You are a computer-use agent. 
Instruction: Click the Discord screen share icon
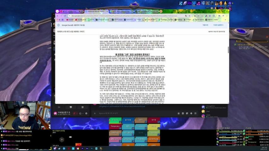click(x=71, y=107)
